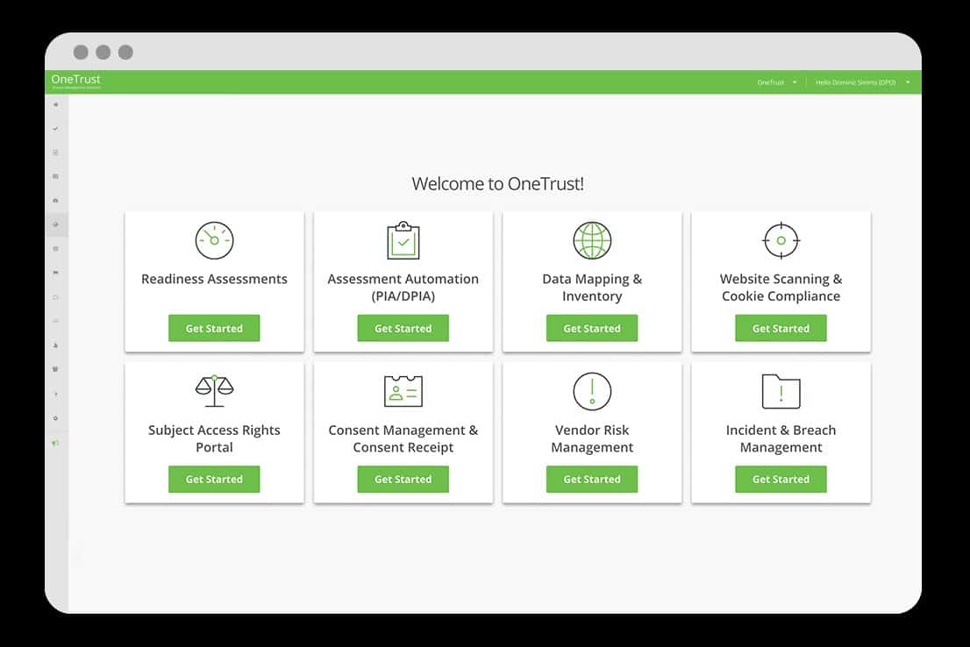Click the "Welcome to OneTrust!" heading
This screenshot has height=647, width=970.
click(x=498, y=184)
